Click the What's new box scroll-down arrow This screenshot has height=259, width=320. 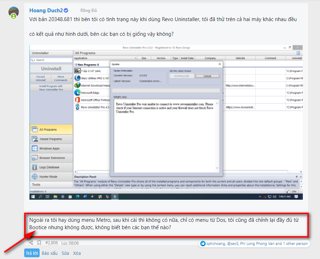point(217,168)
